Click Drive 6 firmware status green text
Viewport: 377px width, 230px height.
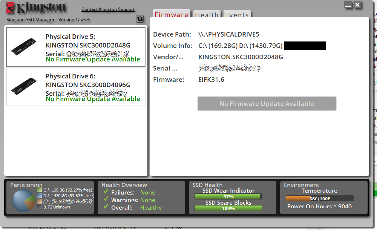tap(93, 99)
